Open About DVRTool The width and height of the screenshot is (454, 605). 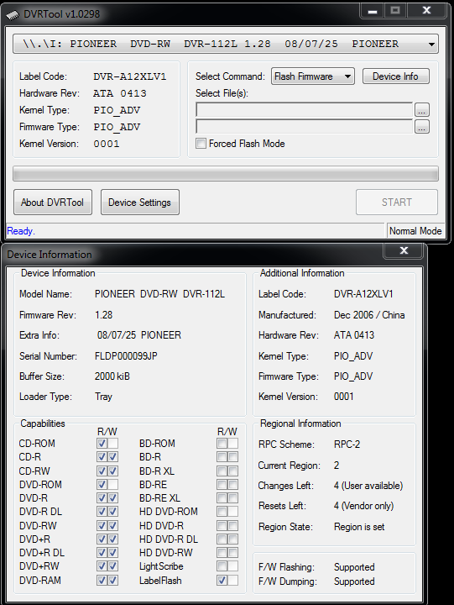(52, 203)
